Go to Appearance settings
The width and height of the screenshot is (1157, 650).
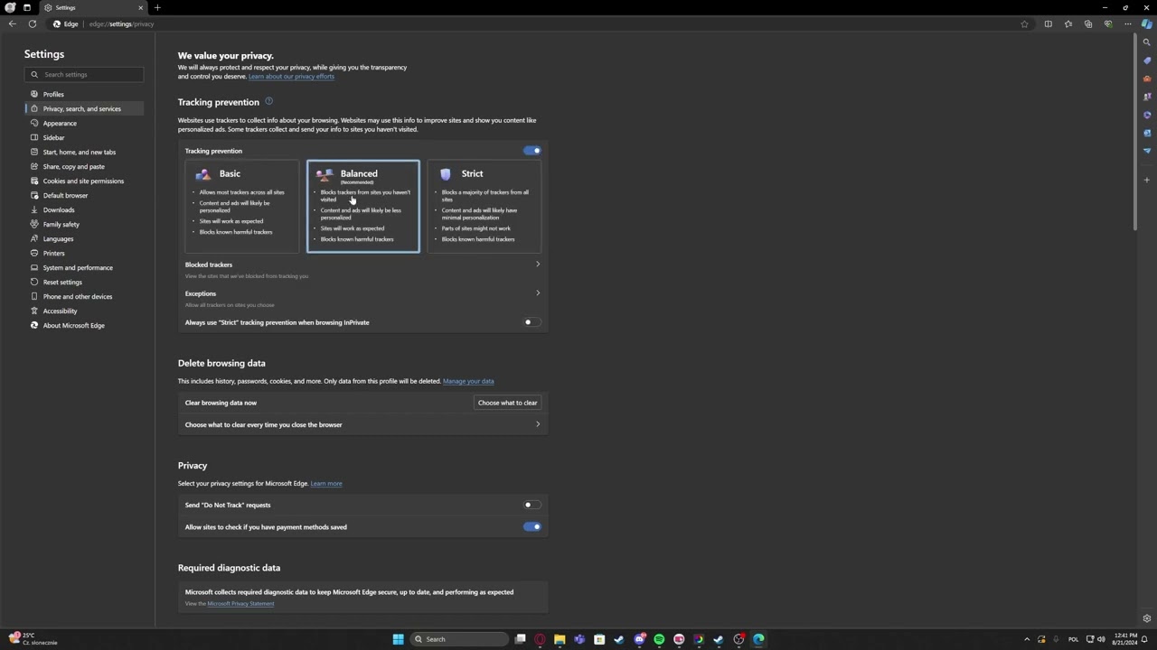pos(60,123)
